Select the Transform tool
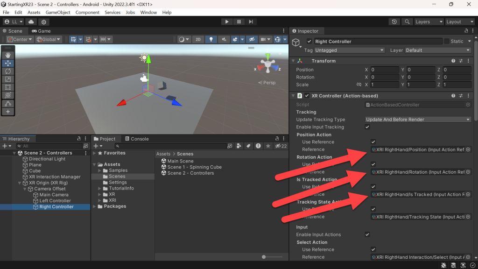 tap(8, 95)
